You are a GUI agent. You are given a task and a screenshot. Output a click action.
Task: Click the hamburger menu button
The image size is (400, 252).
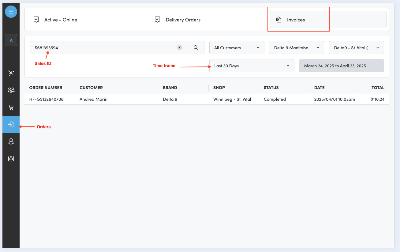(11, 12)
